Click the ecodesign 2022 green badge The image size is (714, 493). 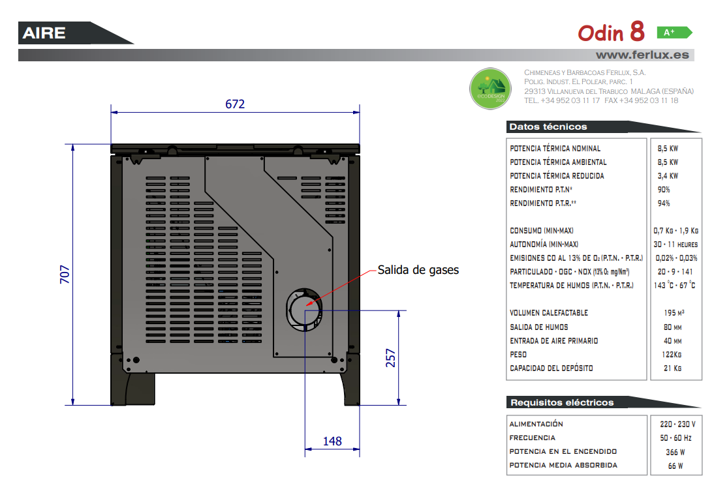[x=490, y=89]
